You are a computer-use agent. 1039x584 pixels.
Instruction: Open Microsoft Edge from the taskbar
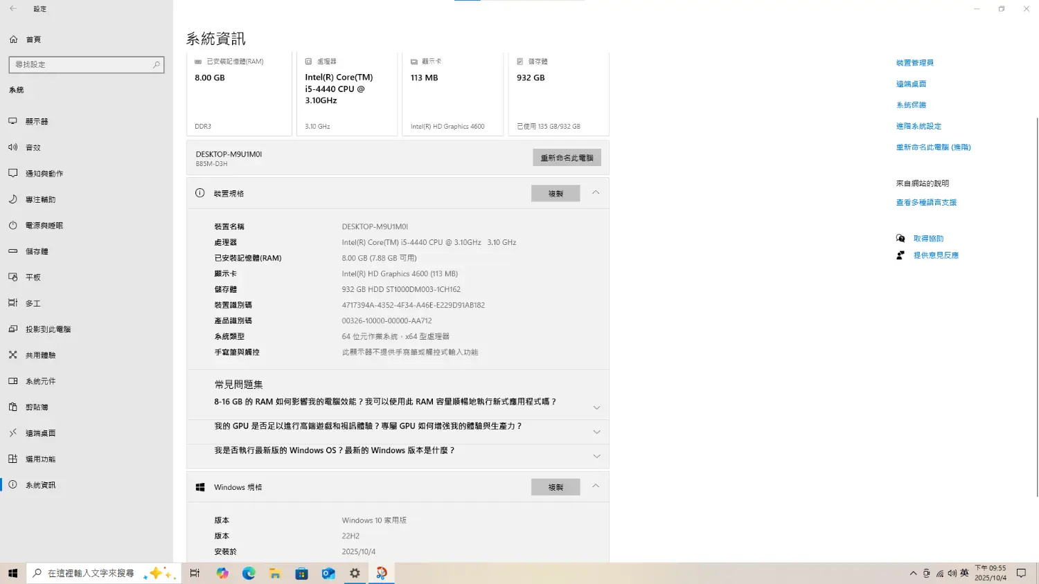tap(249, 573)
